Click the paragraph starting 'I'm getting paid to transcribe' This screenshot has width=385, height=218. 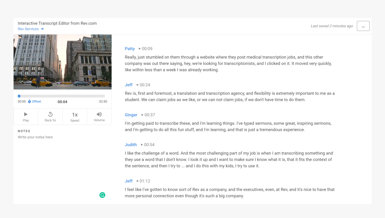point(228,126)
